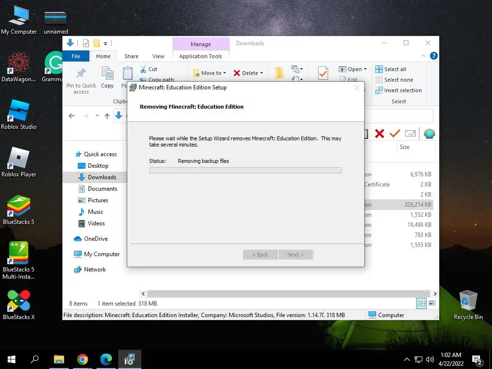Screen dimensions: 492x369
Task: Collapse the ribbon with chevron
Action: (x=423, y=56)
